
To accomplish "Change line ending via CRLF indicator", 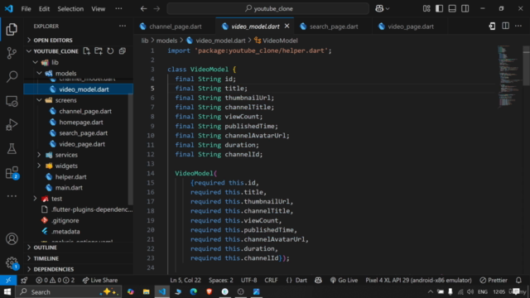I will click(271, 280).
